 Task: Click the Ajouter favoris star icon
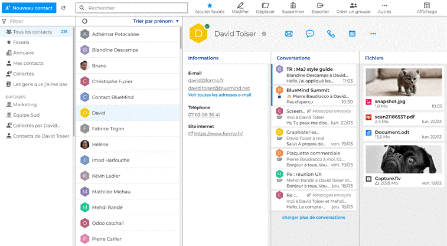pyautogui.click(x=210, y=5)
